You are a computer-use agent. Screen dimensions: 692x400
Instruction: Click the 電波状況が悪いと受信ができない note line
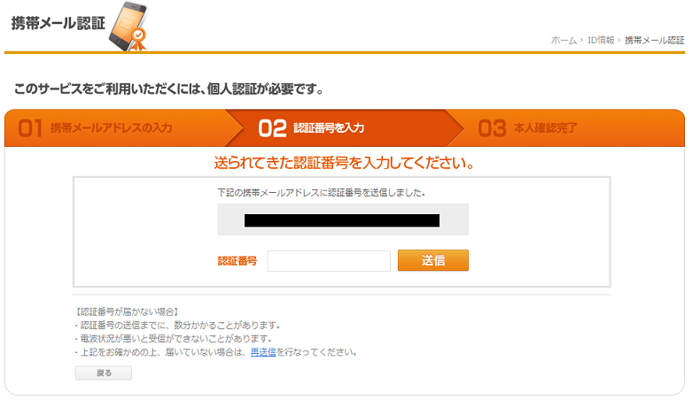pyautogui.click(x=173, y=339)
